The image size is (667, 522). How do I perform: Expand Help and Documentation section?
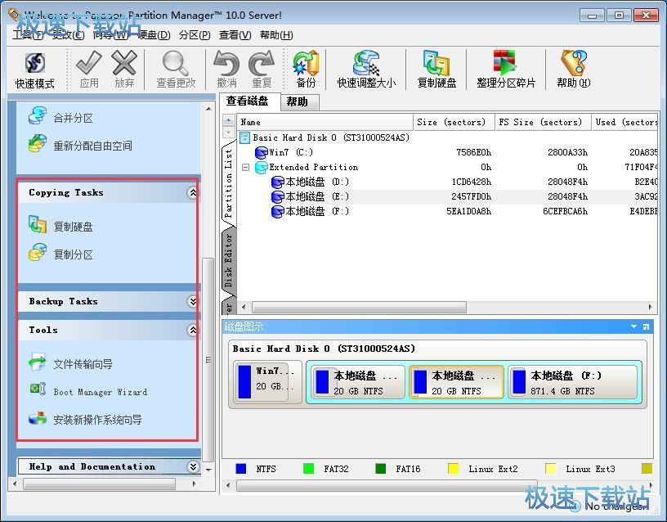193,466
